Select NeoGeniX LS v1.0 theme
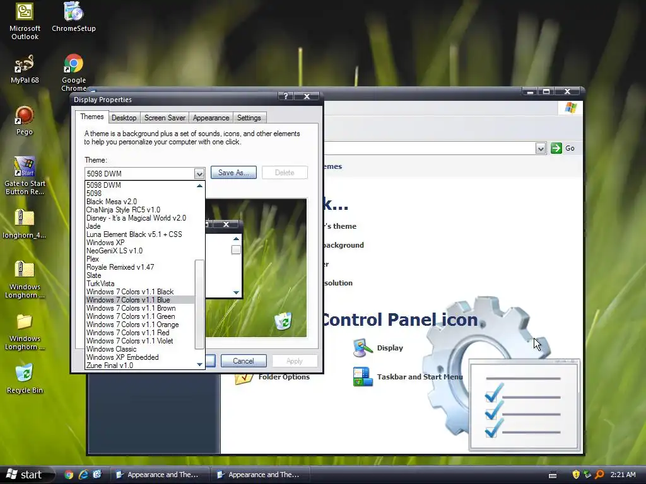The image size is (646, 484). (140, 251)
